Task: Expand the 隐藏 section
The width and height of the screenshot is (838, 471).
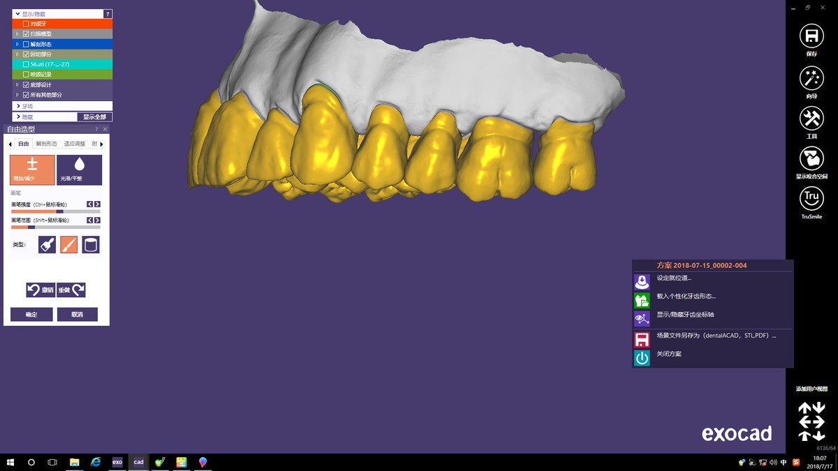Action: (x=45, y=117)
